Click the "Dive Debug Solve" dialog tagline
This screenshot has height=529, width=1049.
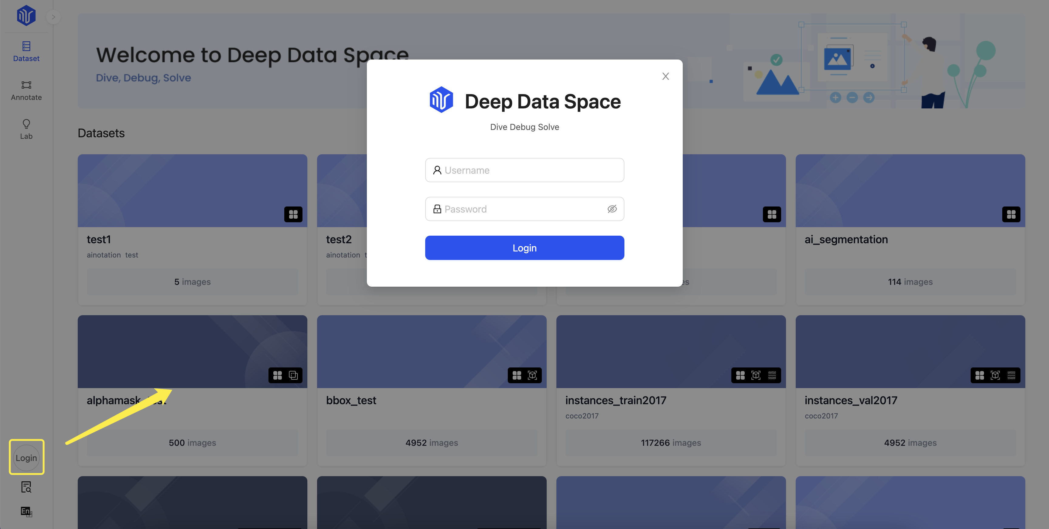pyautogui.click(x=524, y=127)
